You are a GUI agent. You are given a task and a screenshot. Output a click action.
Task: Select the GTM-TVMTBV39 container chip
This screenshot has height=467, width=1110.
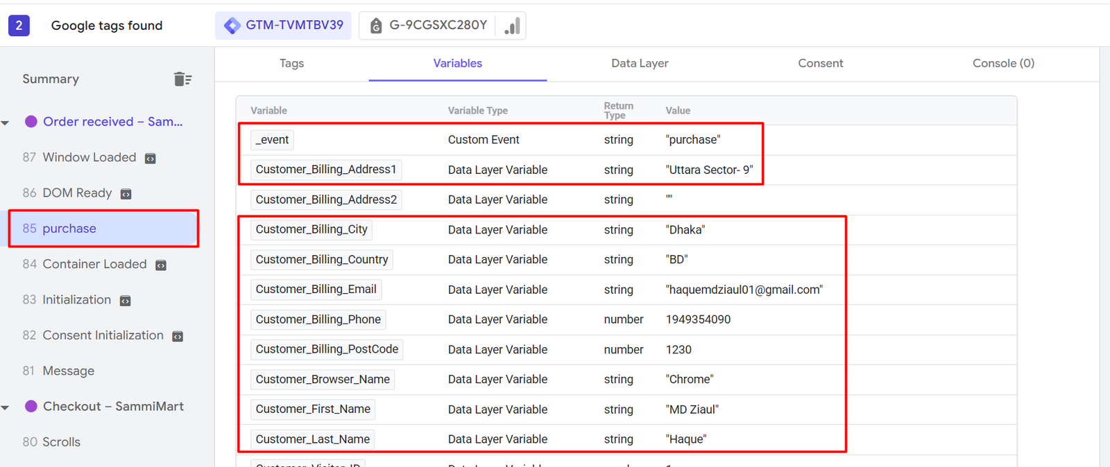point(283,26)
